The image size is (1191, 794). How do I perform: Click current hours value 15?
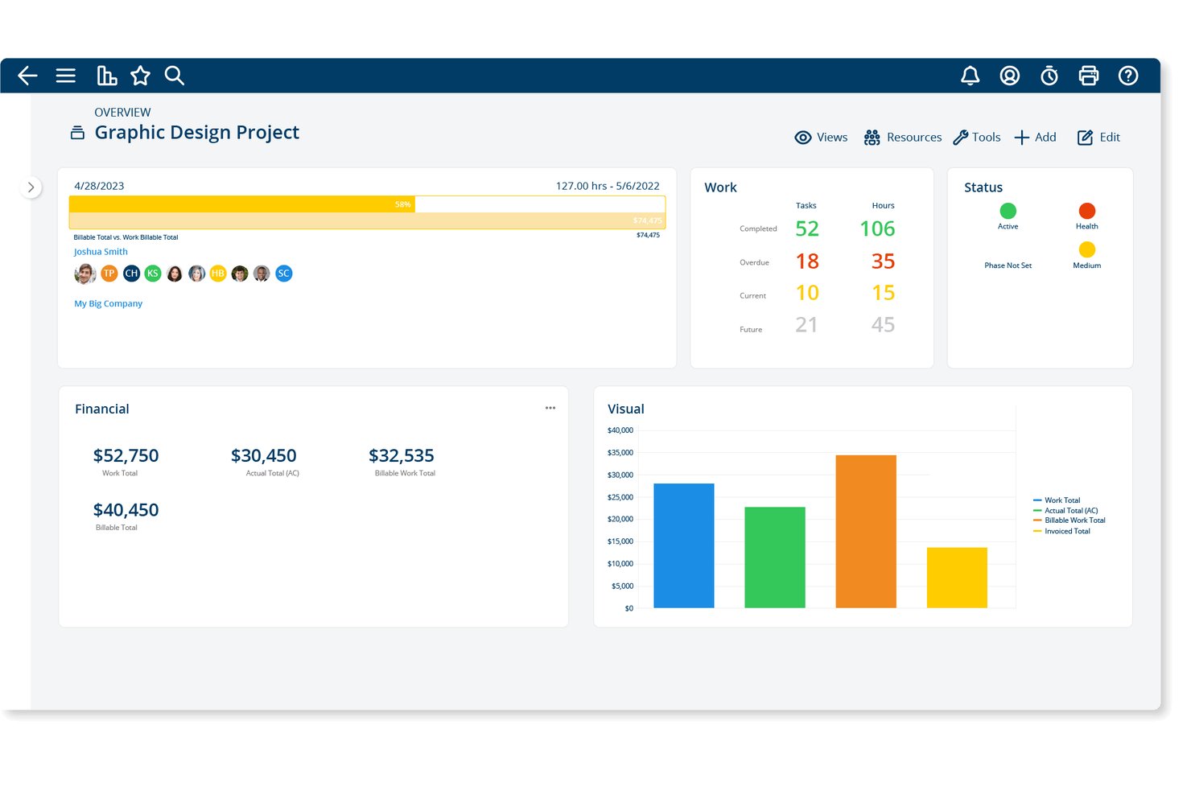tap(883, 293)
